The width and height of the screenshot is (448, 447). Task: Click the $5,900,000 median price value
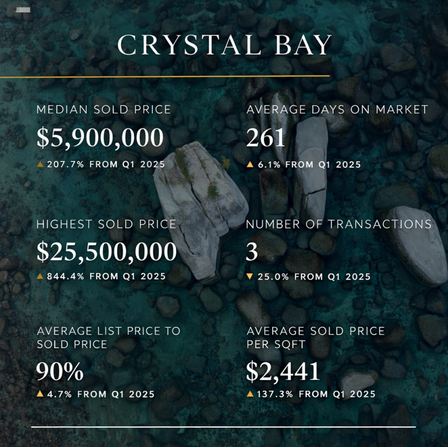coord(100,138)
